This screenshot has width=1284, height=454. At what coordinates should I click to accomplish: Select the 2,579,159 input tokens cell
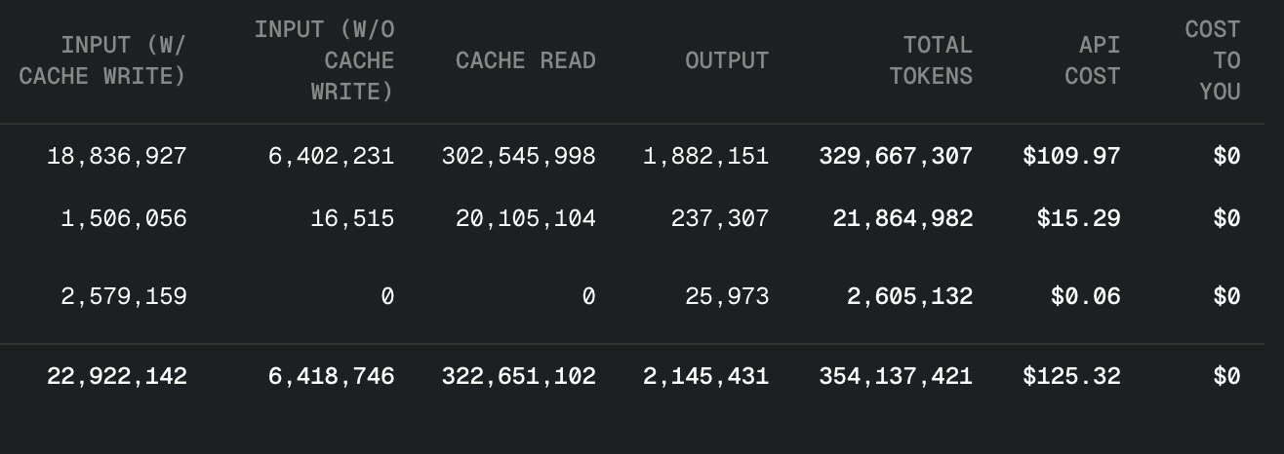[x=124, y=296]
